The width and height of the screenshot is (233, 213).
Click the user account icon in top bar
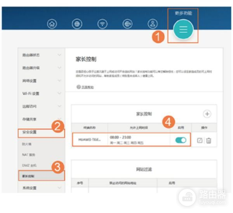click(152, 24)
